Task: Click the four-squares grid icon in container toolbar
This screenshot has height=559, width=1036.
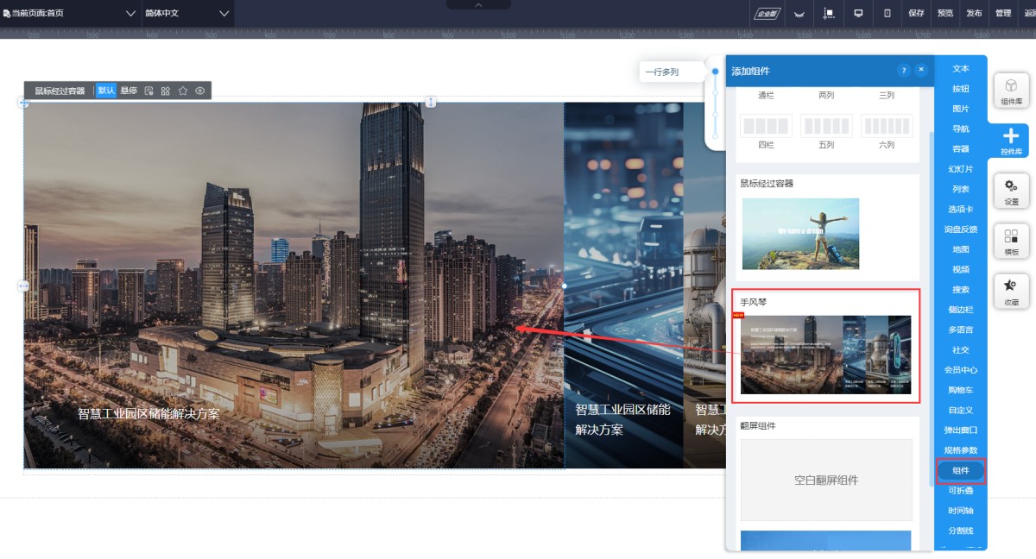Action: pos(166,91)
